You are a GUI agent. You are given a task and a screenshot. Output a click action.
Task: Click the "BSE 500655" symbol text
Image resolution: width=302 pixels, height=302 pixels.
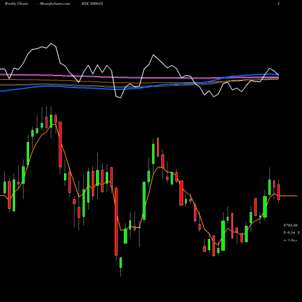pos(92,4)
